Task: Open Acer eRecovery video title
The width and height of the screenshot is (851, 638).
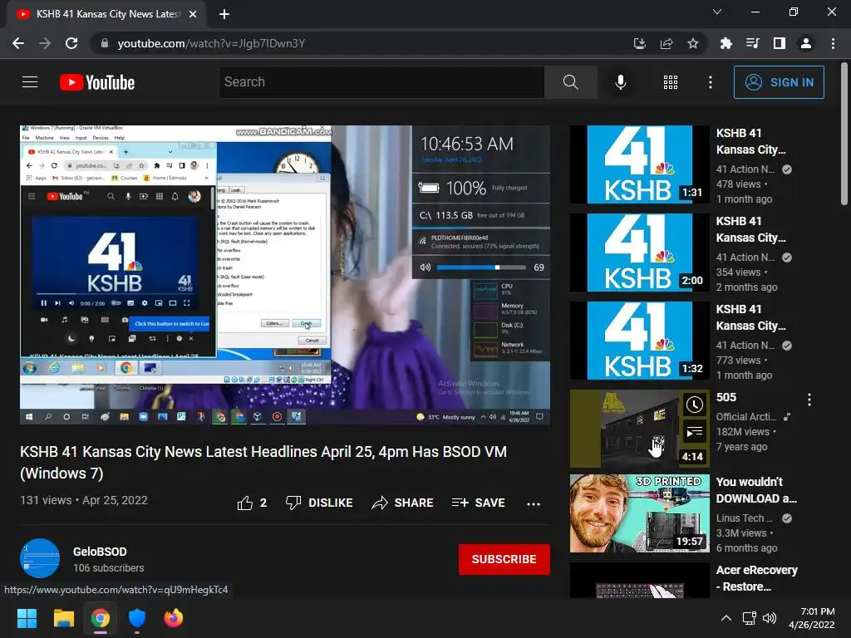Action: point(756,578)
